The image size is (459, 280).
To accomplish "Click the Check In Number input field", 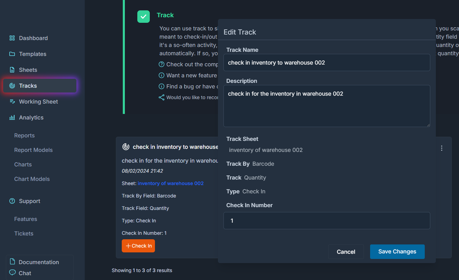I will pos(327,221).
